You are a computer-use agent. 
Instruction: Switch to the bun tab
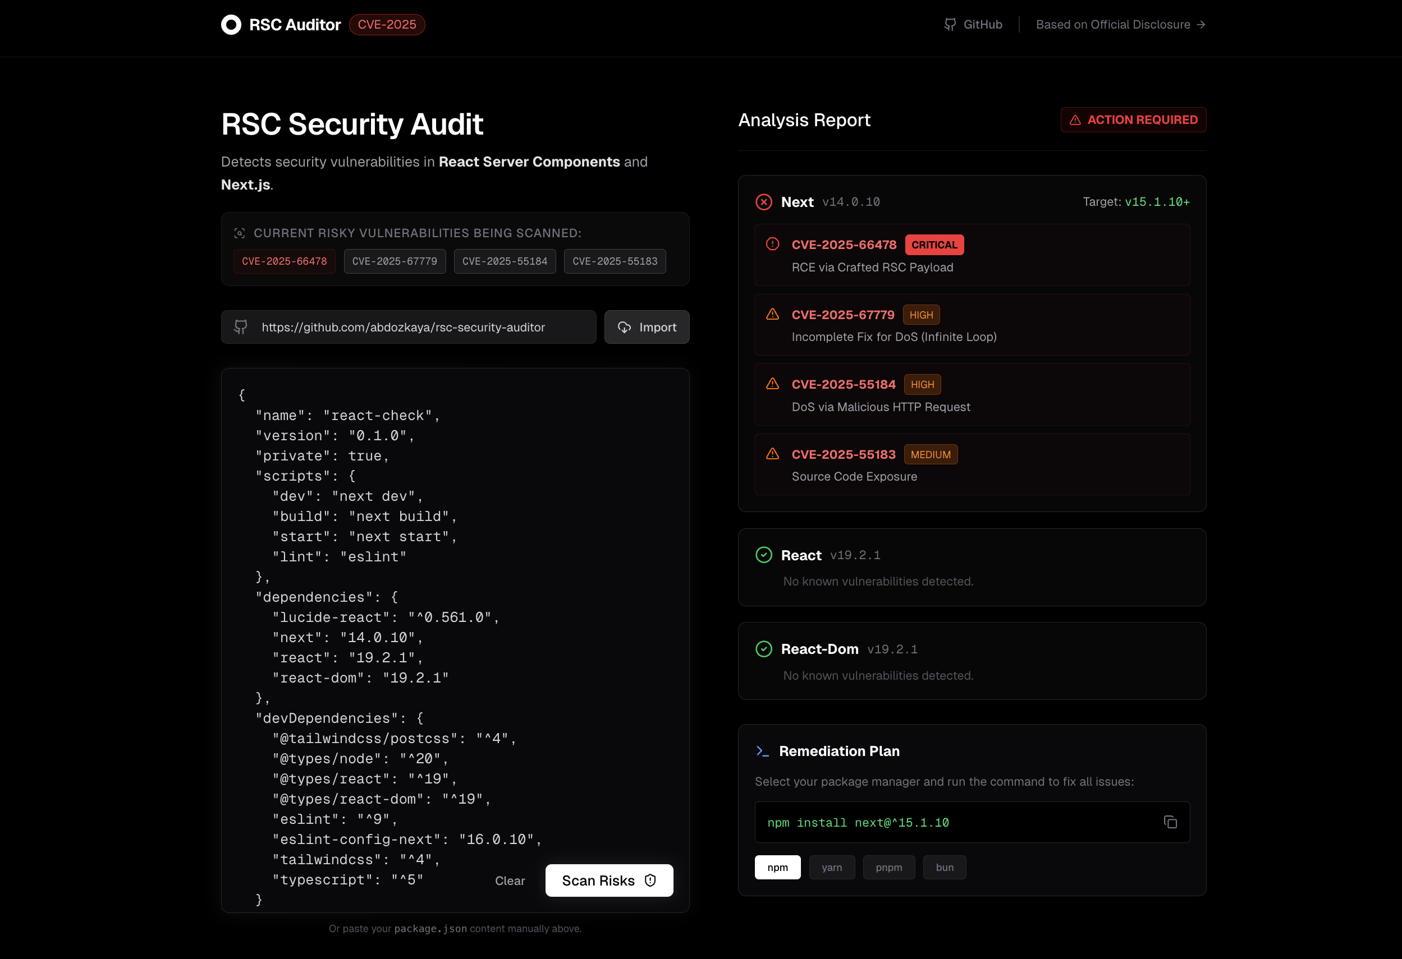pos(944,868)
